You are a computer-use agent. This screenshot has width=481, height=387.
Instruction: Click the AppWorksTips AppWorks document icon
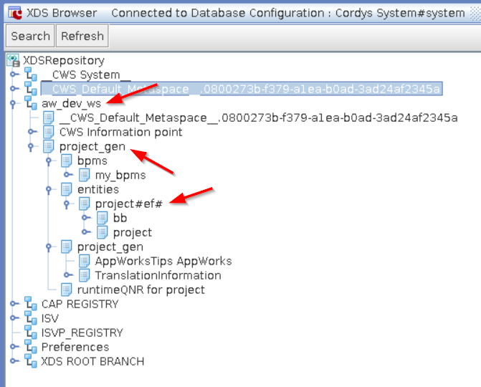click(85, 262)
